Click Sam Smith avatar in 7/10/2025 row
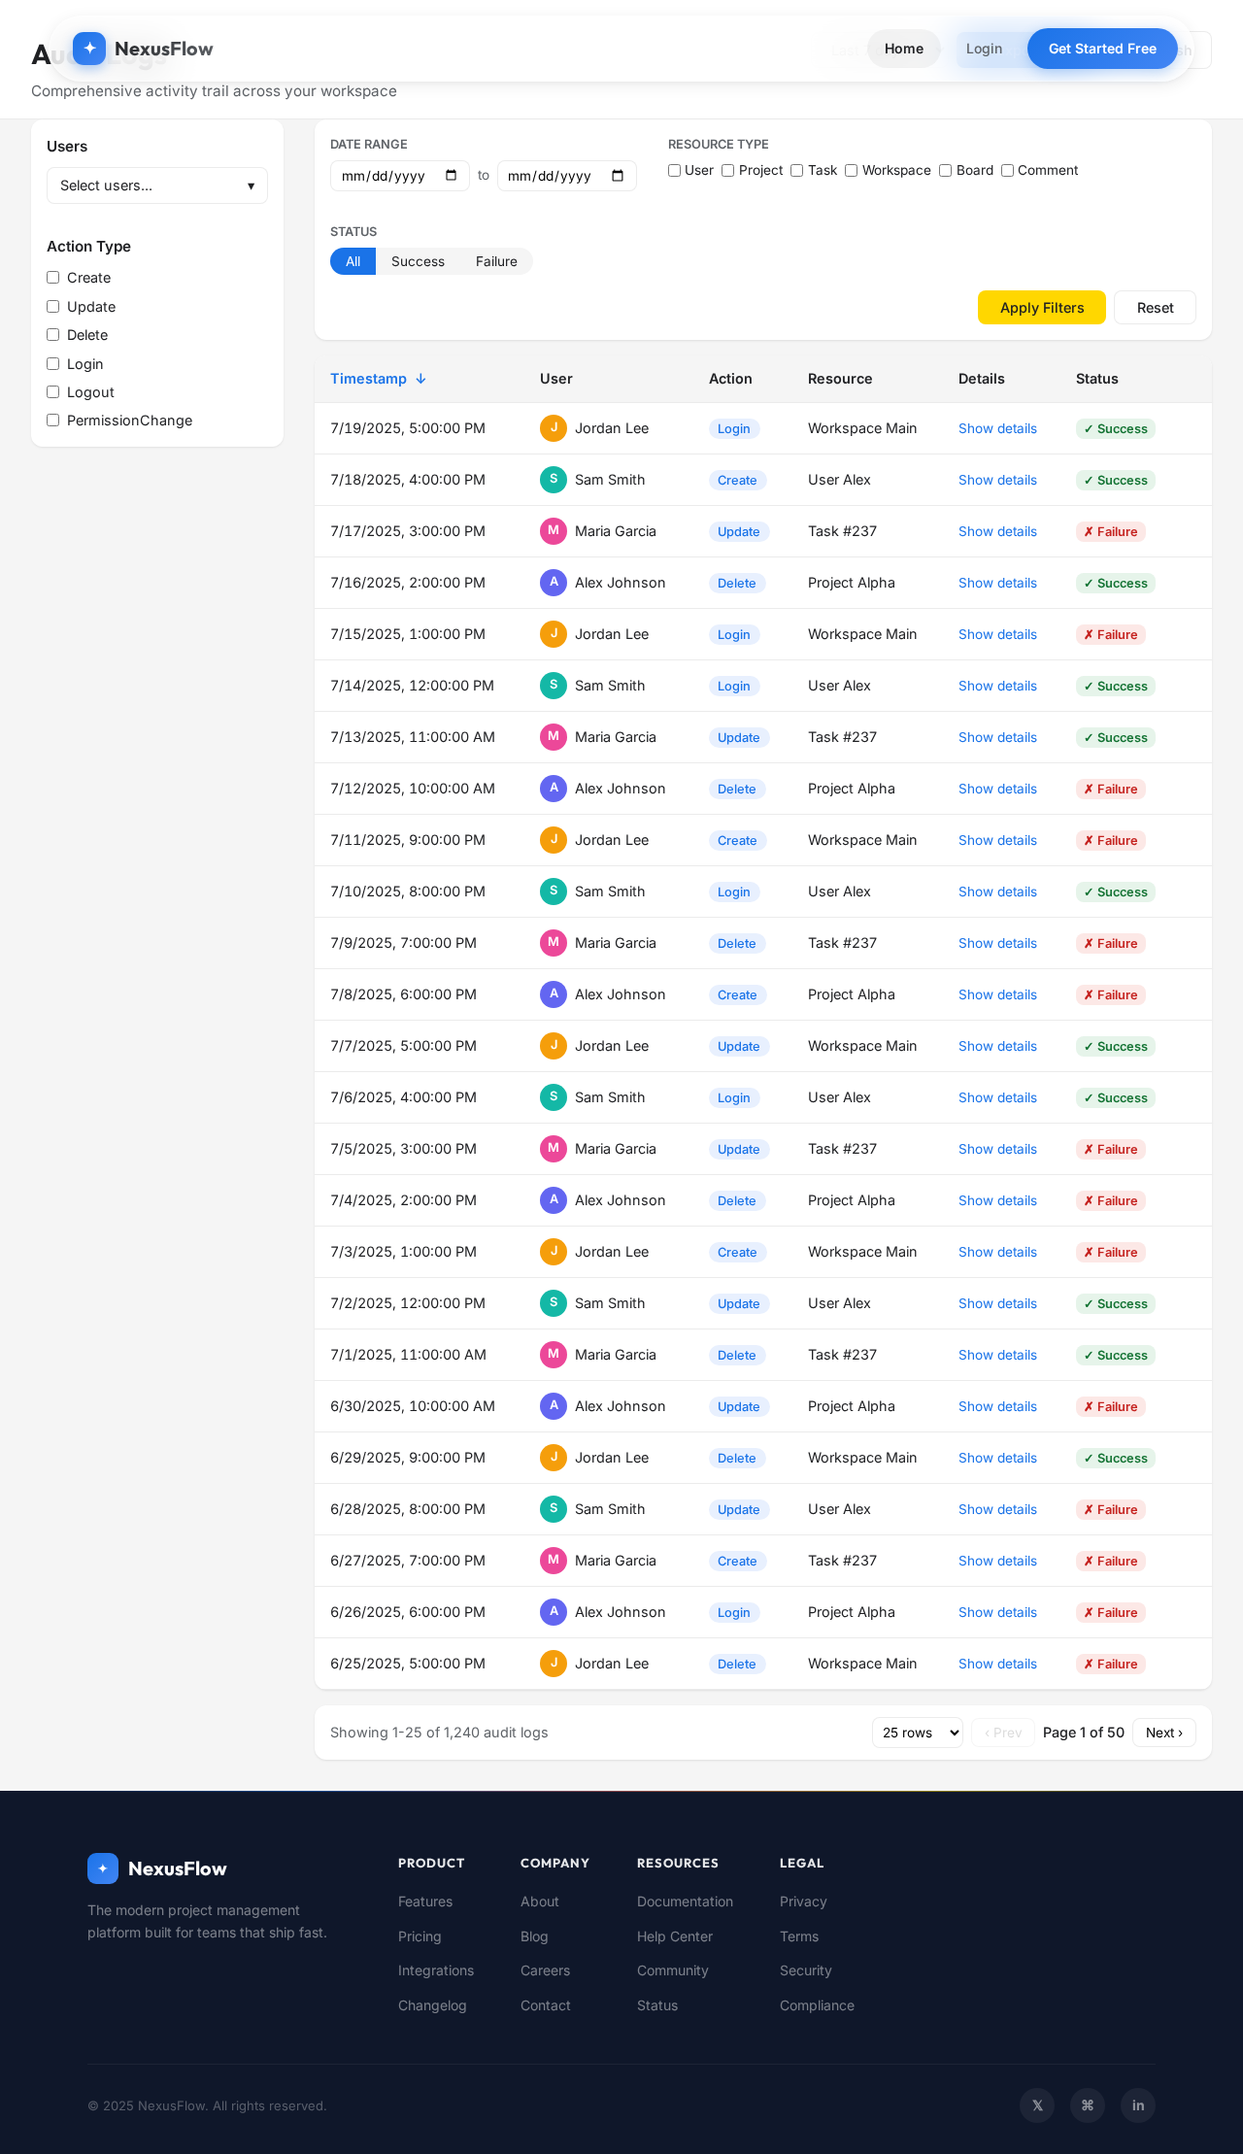 [x=554, y=892]
